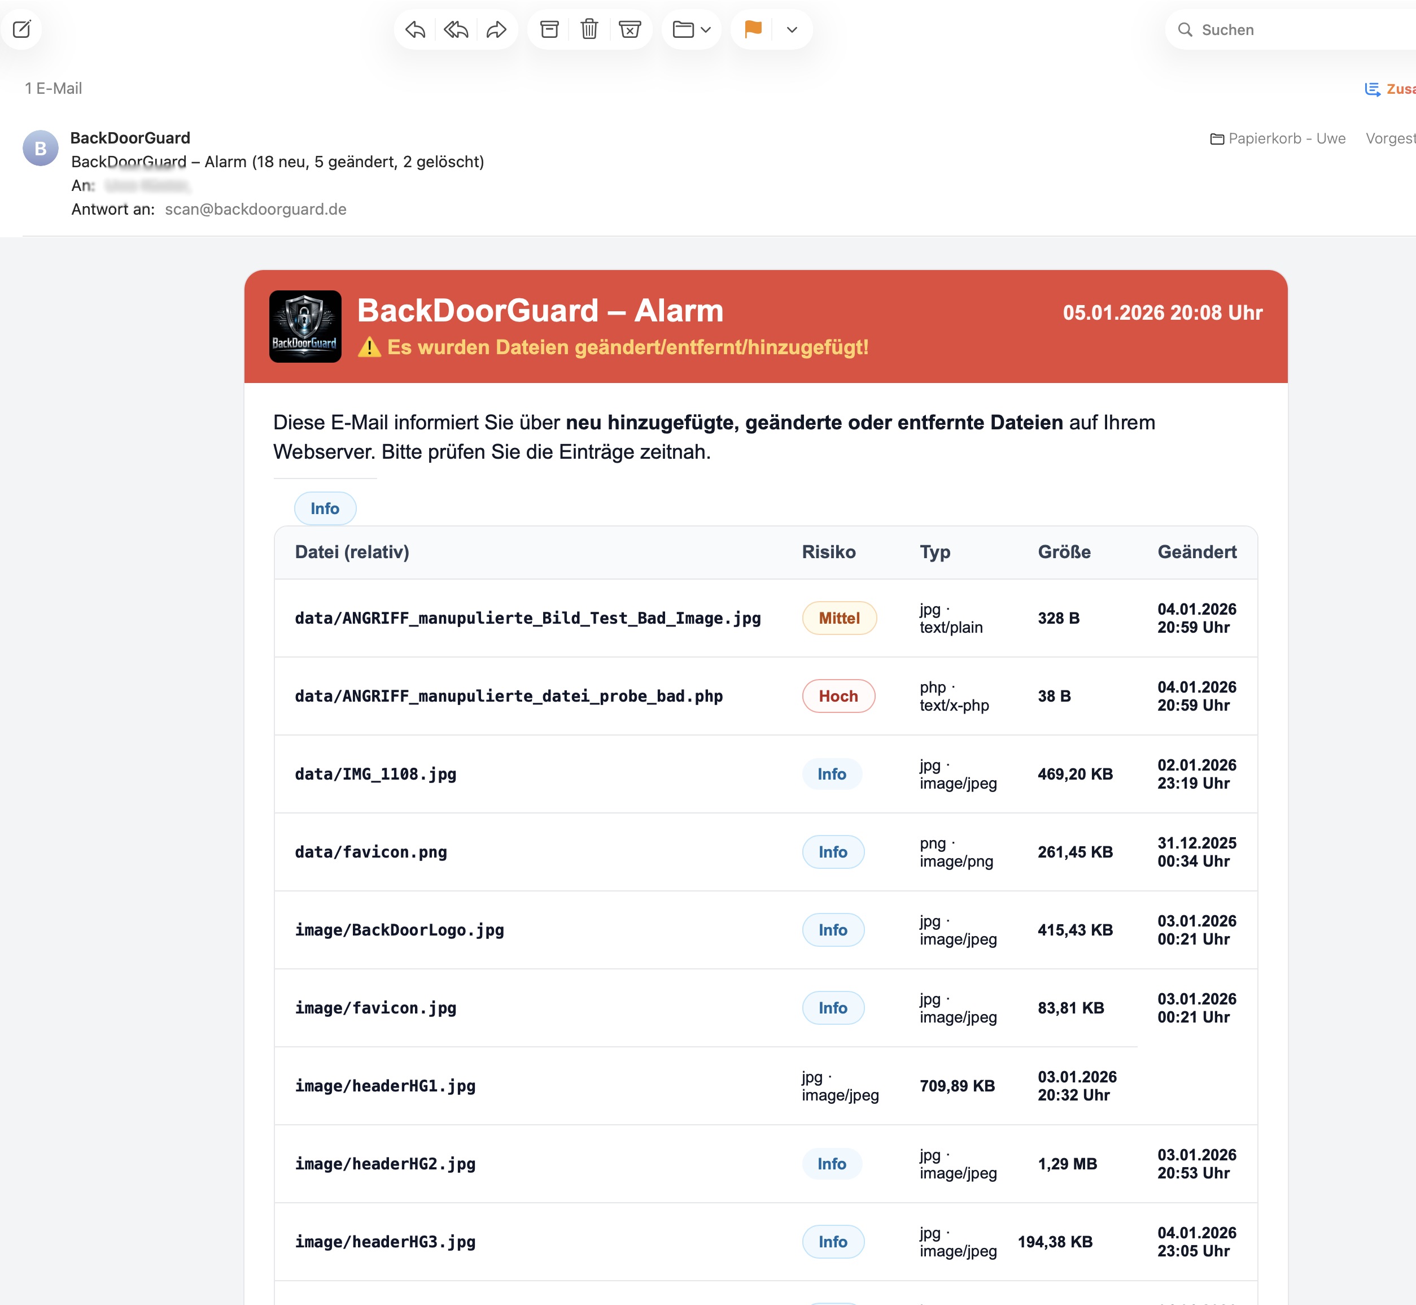1416x1305 pixels.
Task: Open the scan@backdoorguard.de reply address
Action: tap(256, 209)
